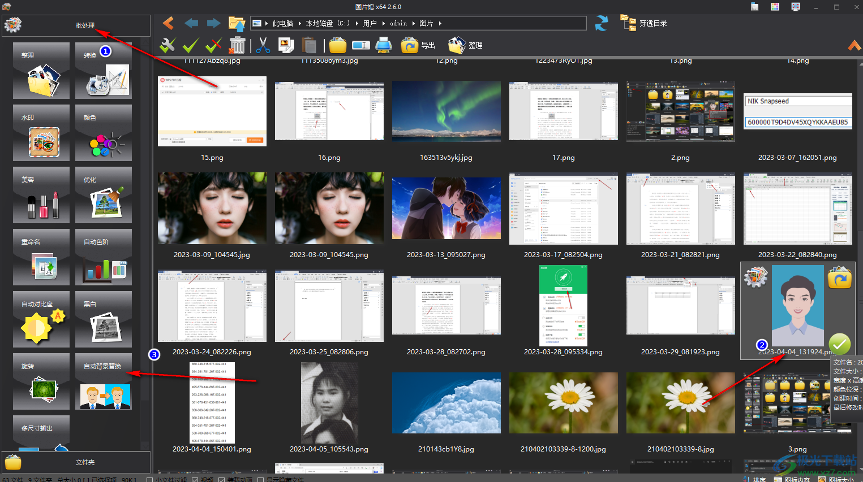Paste files with the clipboard icon
The width and height of the screenshot is (863, 482).
(x=309, y=45)
